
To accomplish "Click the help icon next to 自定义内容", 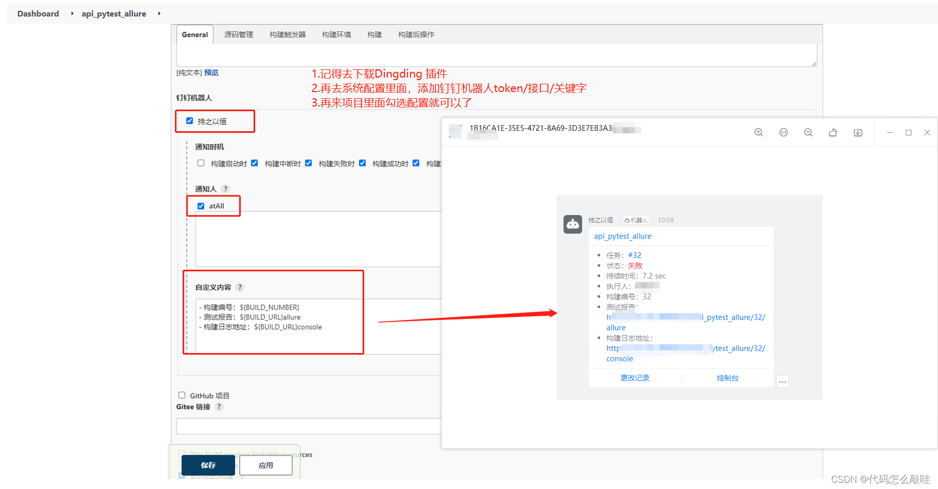I will 240,287.
